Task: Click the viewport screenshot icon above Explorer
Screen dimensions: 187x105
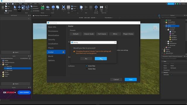Action: (159, 15)
